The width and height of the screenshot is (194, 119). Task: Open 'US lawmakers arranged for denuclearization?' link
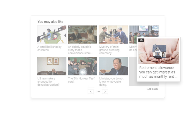(x=48, y=82)
